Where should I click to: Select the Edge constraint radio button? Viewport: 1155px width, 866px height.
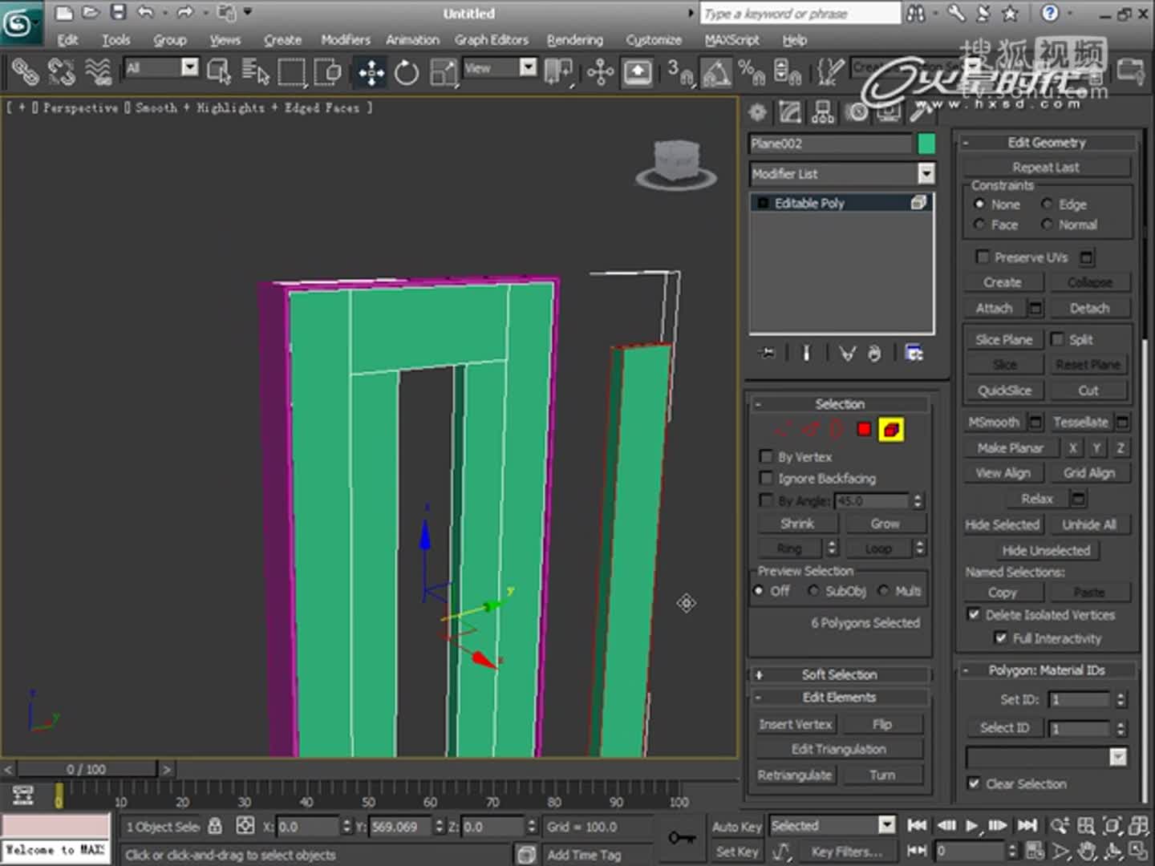tap(1048, 204)
